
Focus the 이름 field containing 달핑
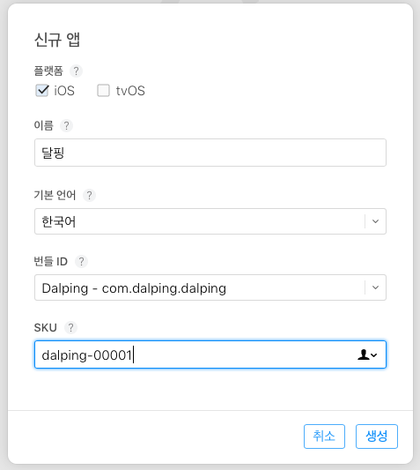click(210, 153)
